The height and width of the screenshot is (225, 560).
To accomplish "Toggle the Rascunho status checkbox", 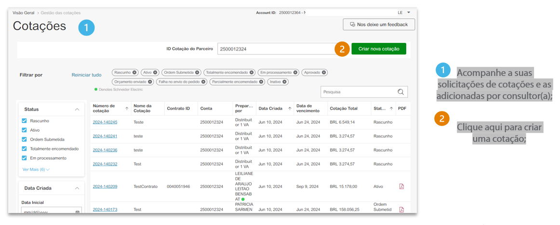I will click(24, 121).
